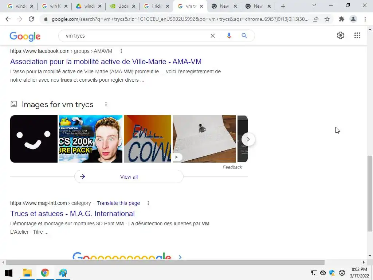Open the Chrome profile avatar
373x280 pixels.
click(x=353, y=19)
